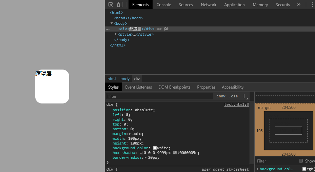The height and width of the screenshot is (172, 315).
Task: Focus the Styles Filter input
Action: click(159, 96)
